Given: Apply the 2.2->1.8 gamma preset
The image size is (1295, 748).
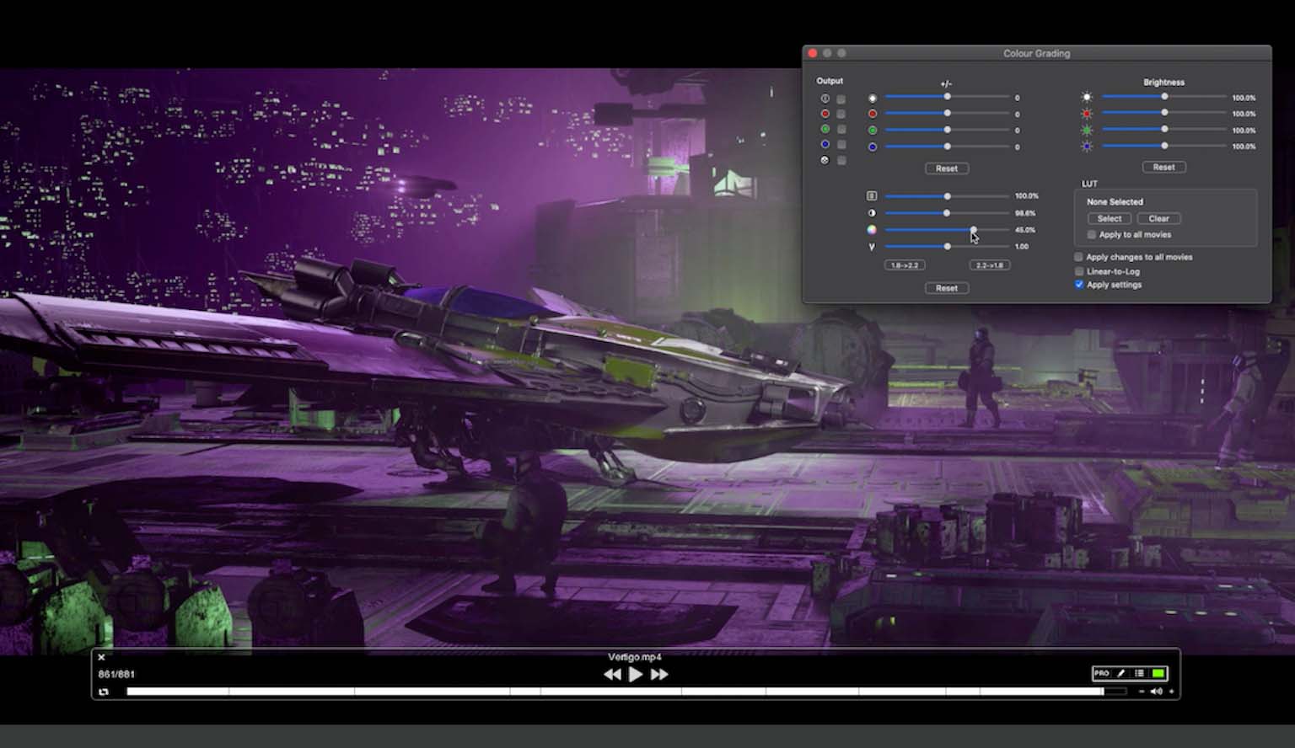Looking at the screenshot, I should [989, 265].
